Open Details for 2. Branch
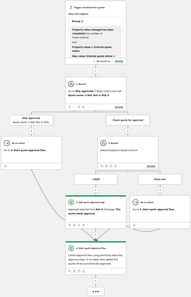This screenshot has height=297, width=191. pyautogui.click(x=151, y=166)
